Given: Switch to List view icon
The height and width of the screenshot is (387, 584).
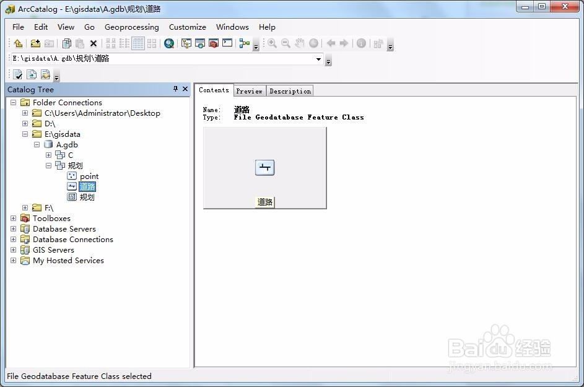Looking at the screenshot, I should [x=124, y=43].
